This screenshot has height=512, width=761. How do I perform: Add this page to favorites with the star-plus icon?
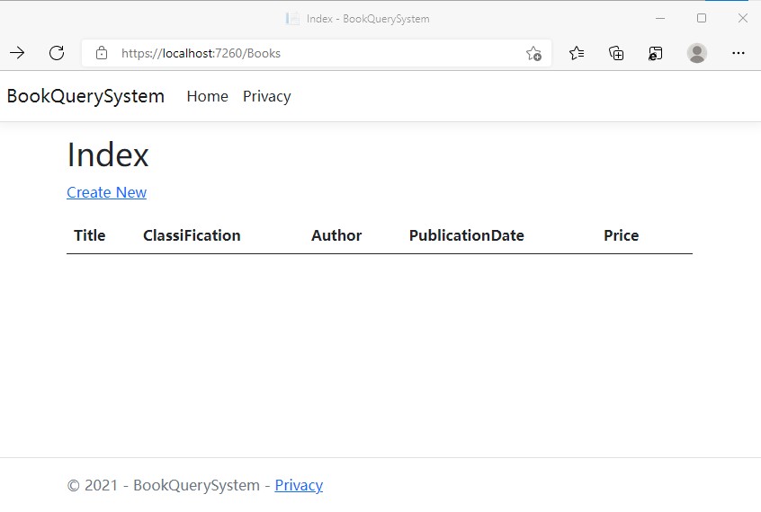point(533,53)
